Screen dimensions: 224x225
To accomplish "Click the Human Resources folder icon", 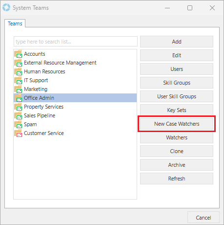I will [18, 71].
